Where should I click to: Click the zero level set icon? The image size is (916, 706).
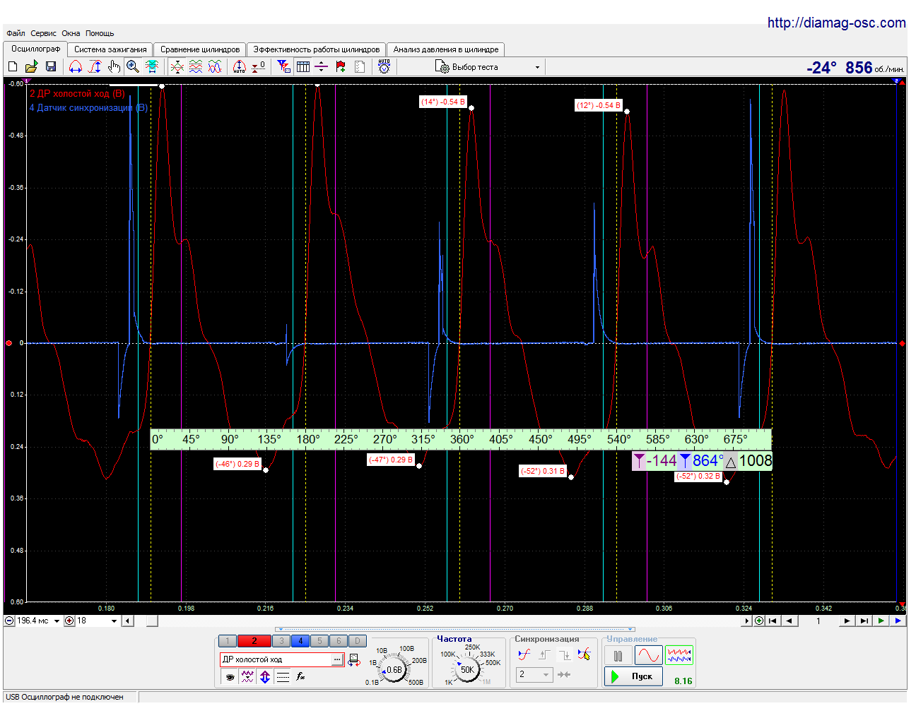tap(259, 66)
